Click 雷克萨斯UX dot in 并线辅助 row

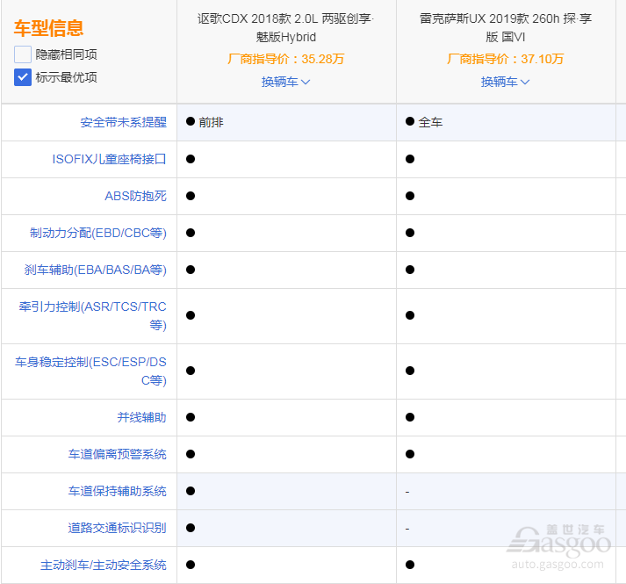410,417
